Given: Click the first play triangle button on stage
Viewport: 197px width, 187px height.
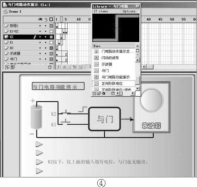Looking at the screenshot, I should (39, 144).
